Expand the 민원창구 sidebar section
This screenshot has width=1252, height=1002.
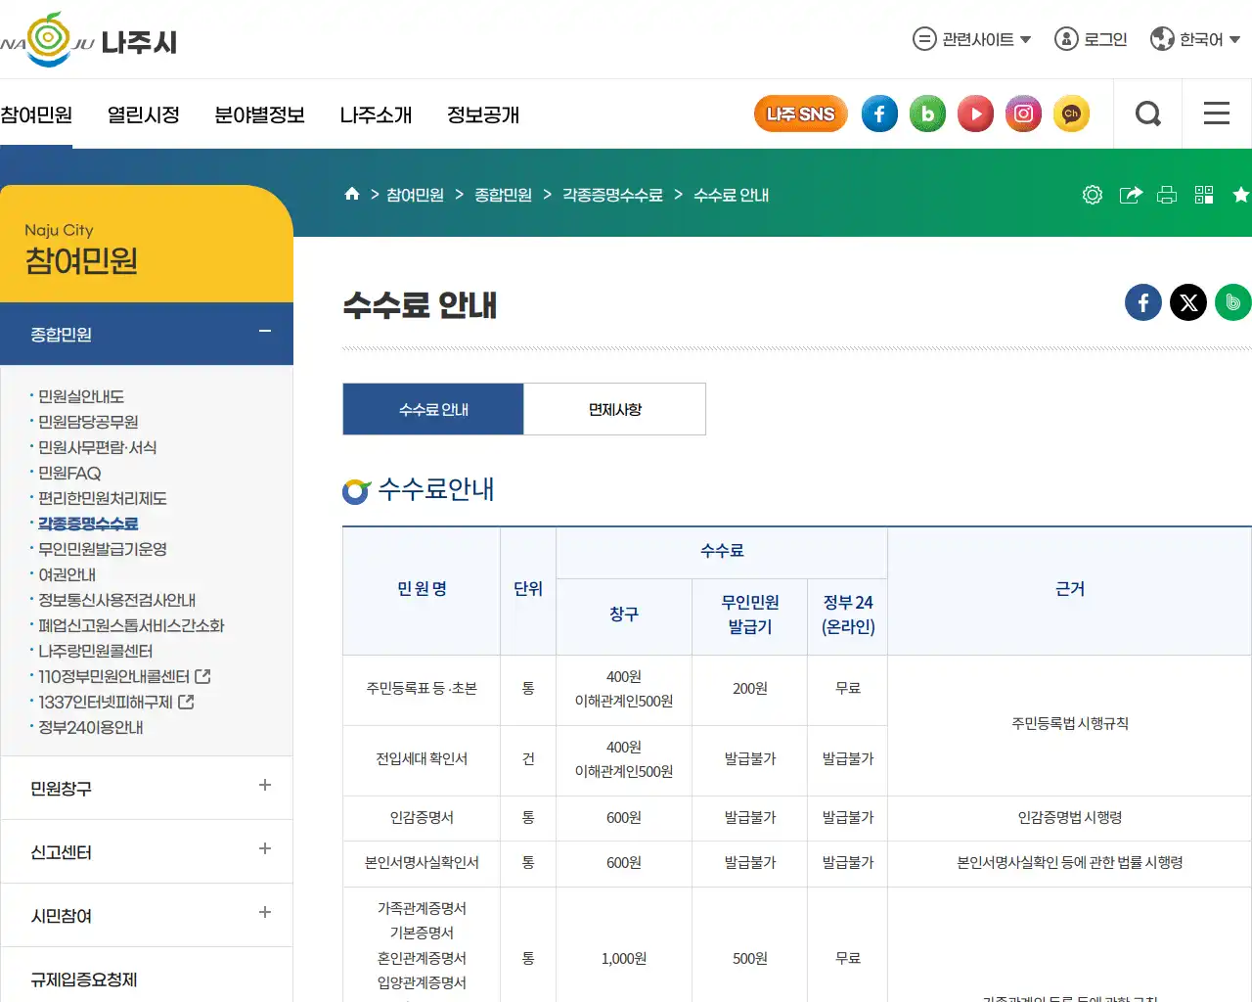[x=147, y=788]
